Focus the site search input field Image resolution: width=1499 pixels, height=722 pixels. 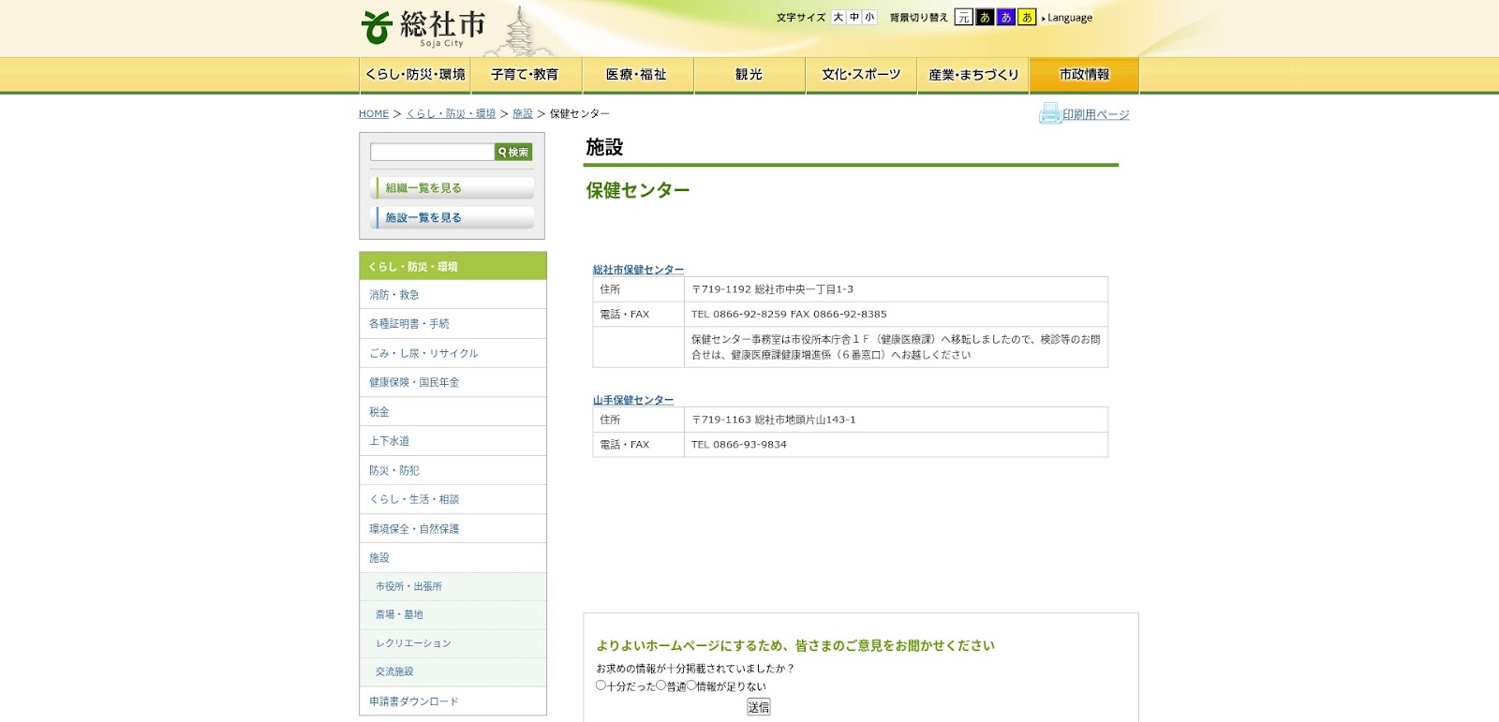pos(432,152)
